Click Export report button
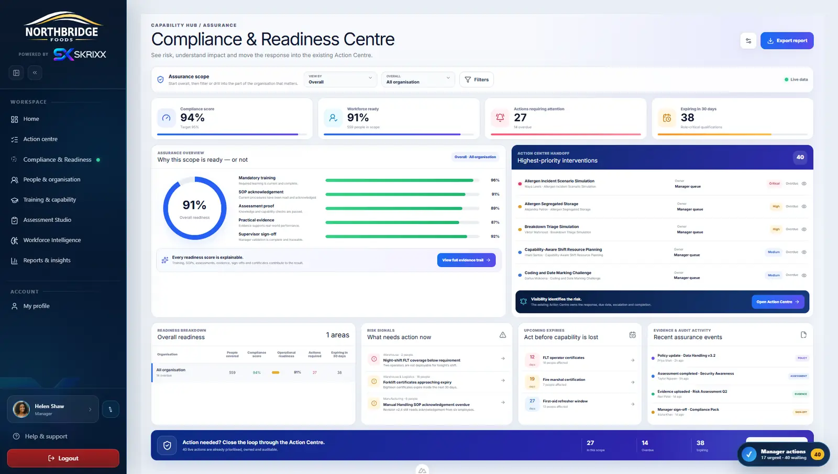Viewport: 838px width, 474px height. (x=787, y=41)
